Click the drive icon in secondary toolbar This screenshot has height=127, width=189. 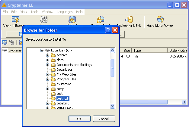click(5, 42)
